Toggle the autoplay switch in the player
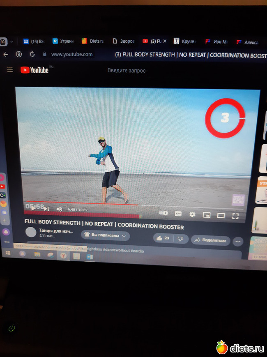This screenshot has width=267, height=357. click(x=163, y=213)
